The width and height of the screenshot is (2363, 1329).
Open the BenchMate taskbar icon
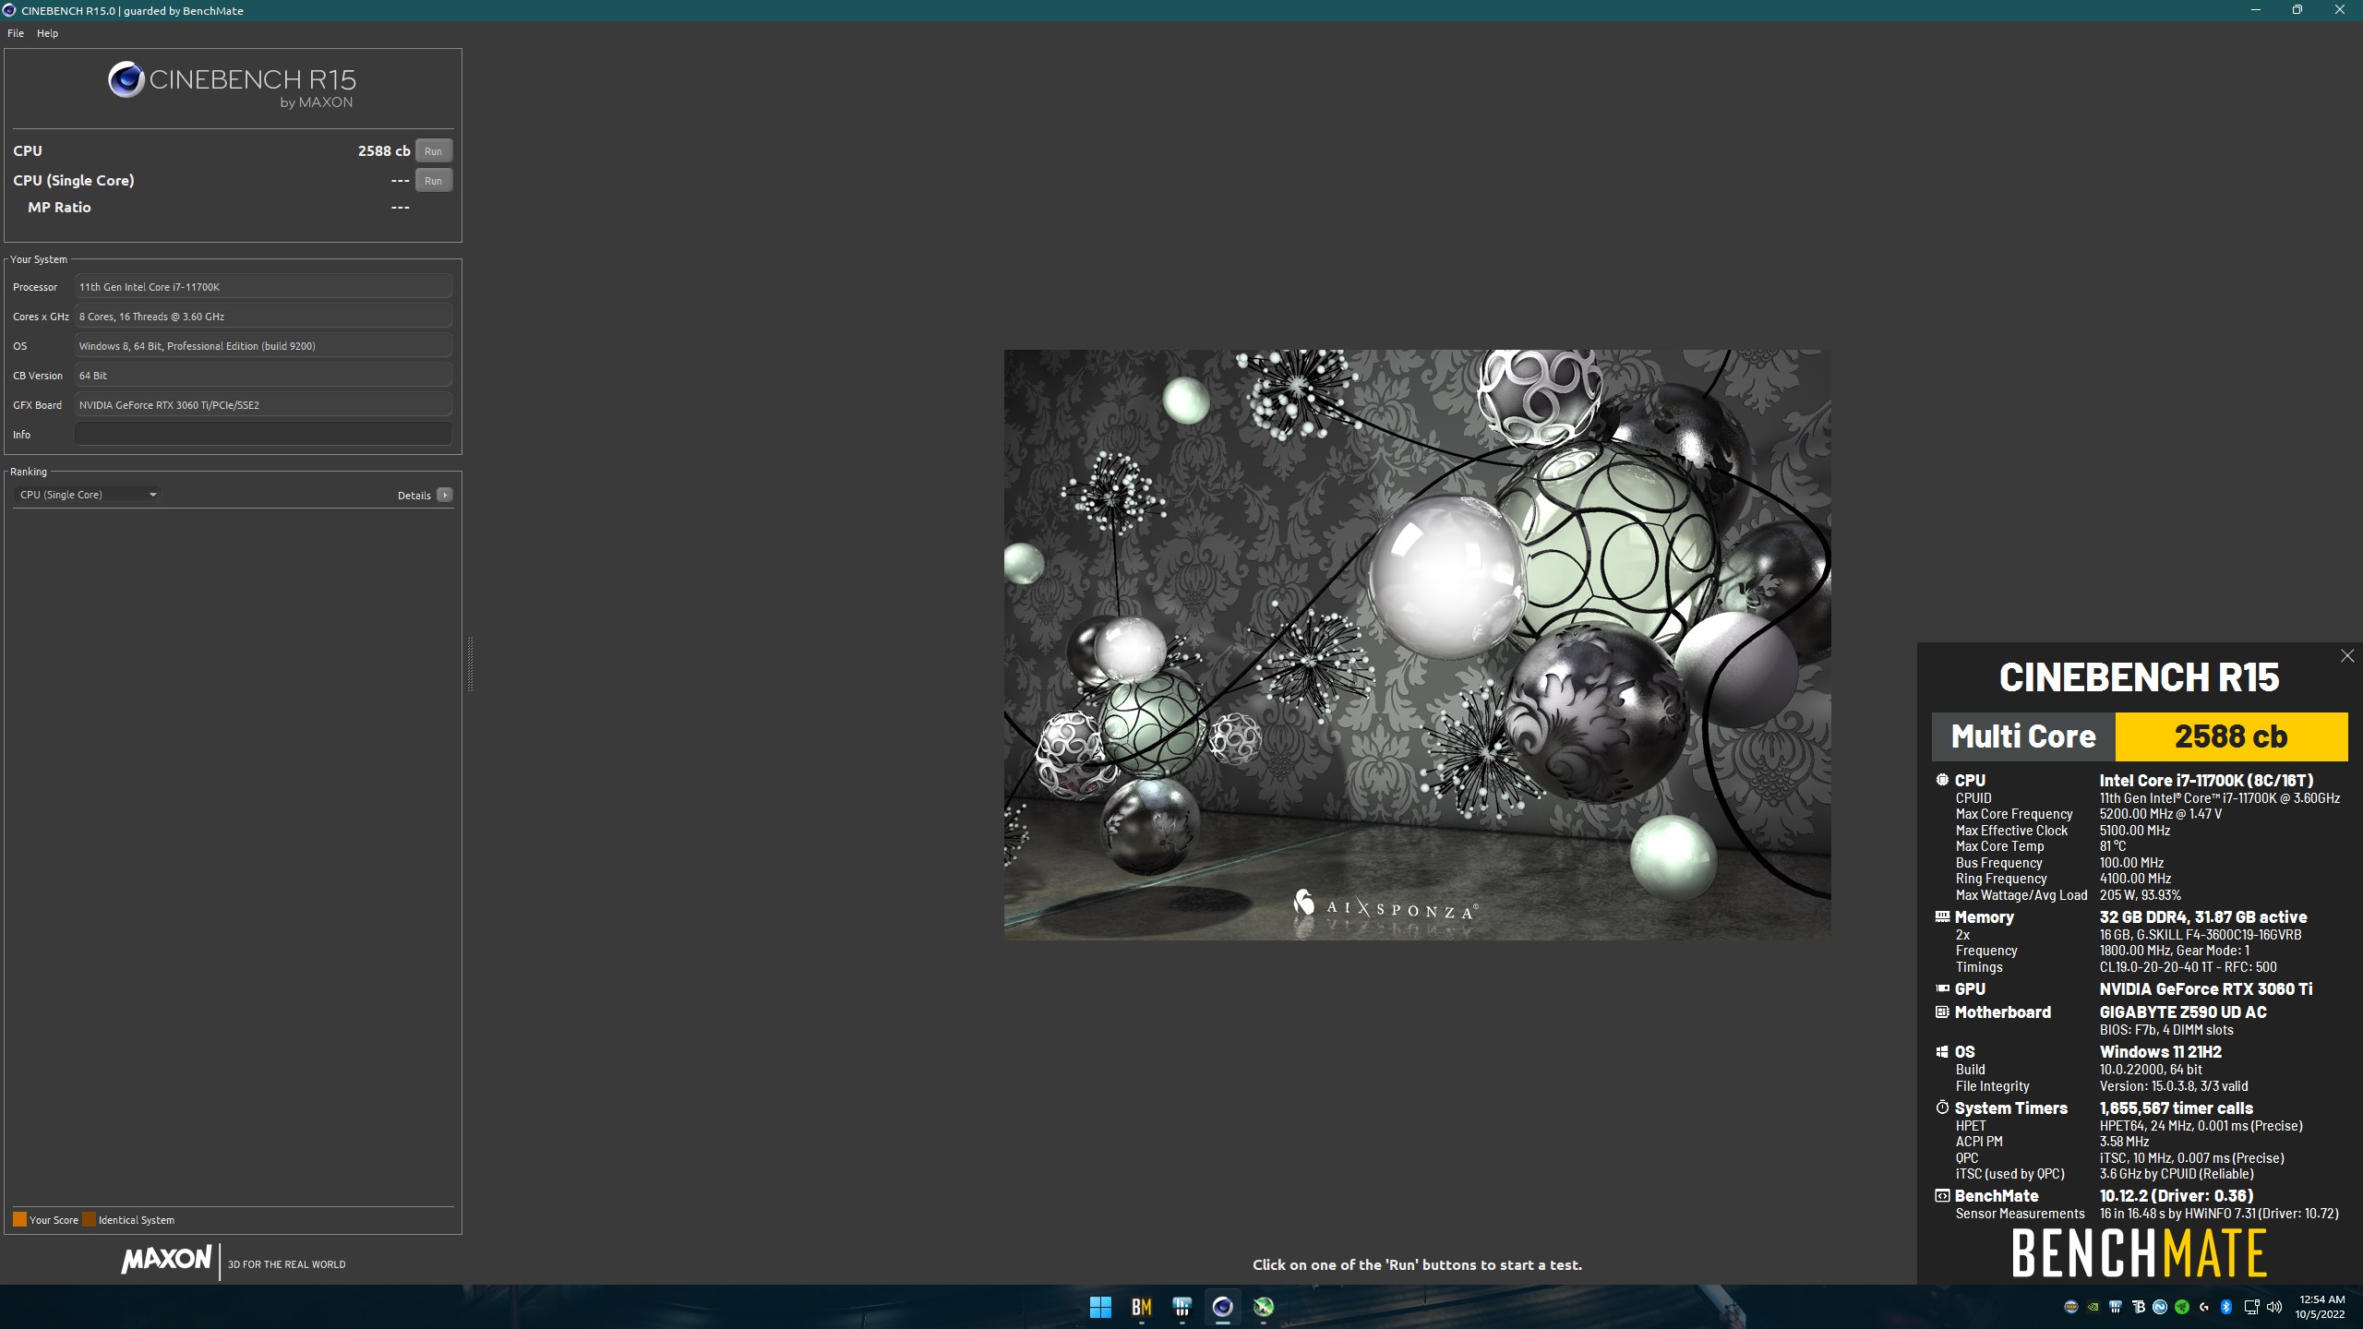tap(1141, 1307)
